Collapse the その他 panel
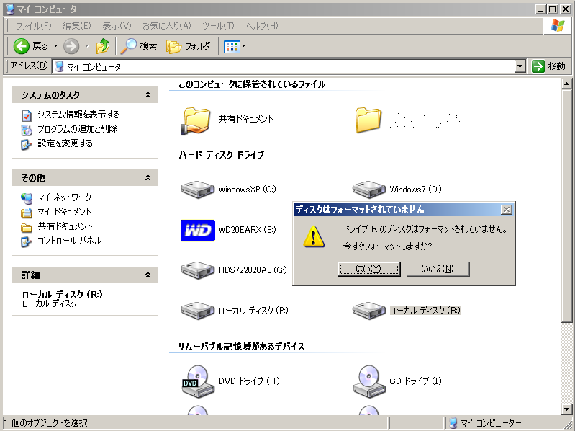 [148, 178]
